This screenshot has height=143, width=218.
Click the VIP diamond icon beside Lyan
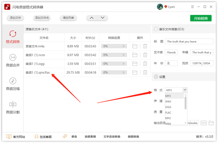pos(166,7)
